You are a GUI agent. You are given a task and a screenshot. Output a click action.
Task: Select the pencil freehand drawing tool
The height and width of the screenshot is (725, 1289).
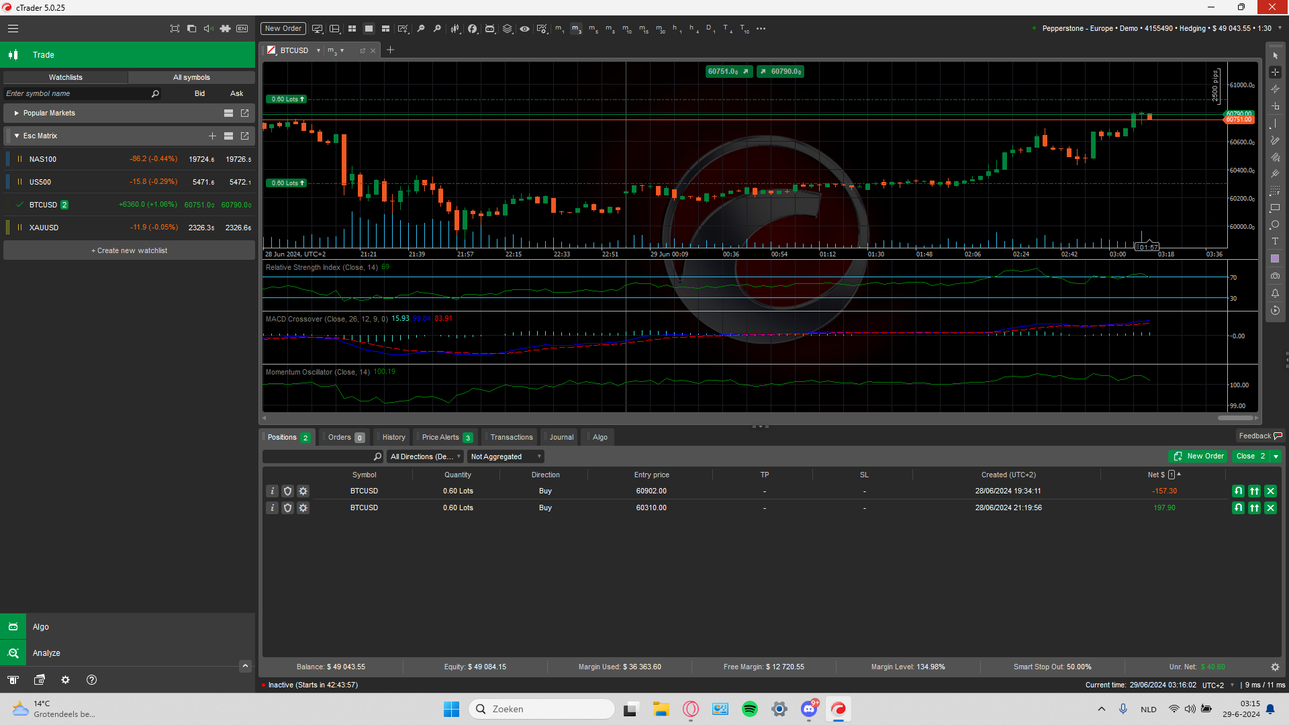(x=1275, y=140)
